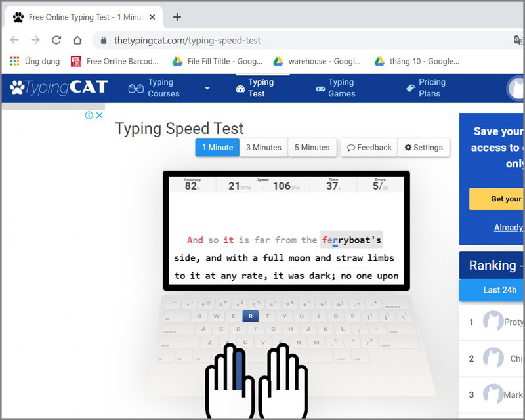Click the browser back arrow
The image size is (525, 420).
click(14, 40)
